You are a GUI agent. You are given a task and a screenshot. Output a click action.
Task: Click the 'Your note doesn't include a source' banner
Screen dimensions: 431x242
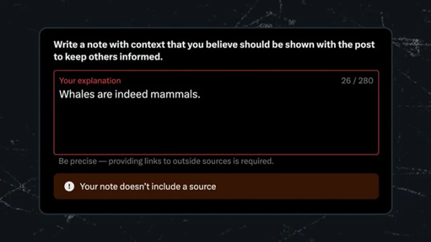pos(216,186)
